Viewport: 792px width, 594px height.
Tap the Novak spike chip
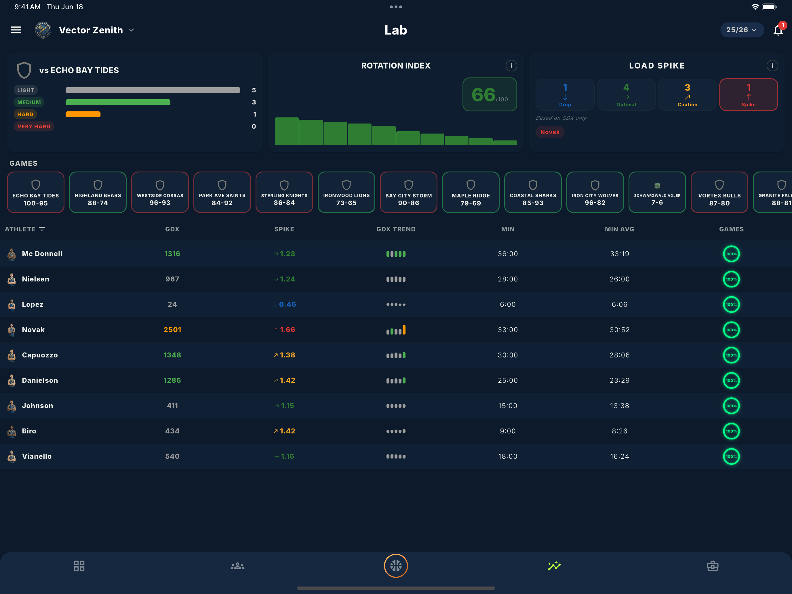pos(550,132)
